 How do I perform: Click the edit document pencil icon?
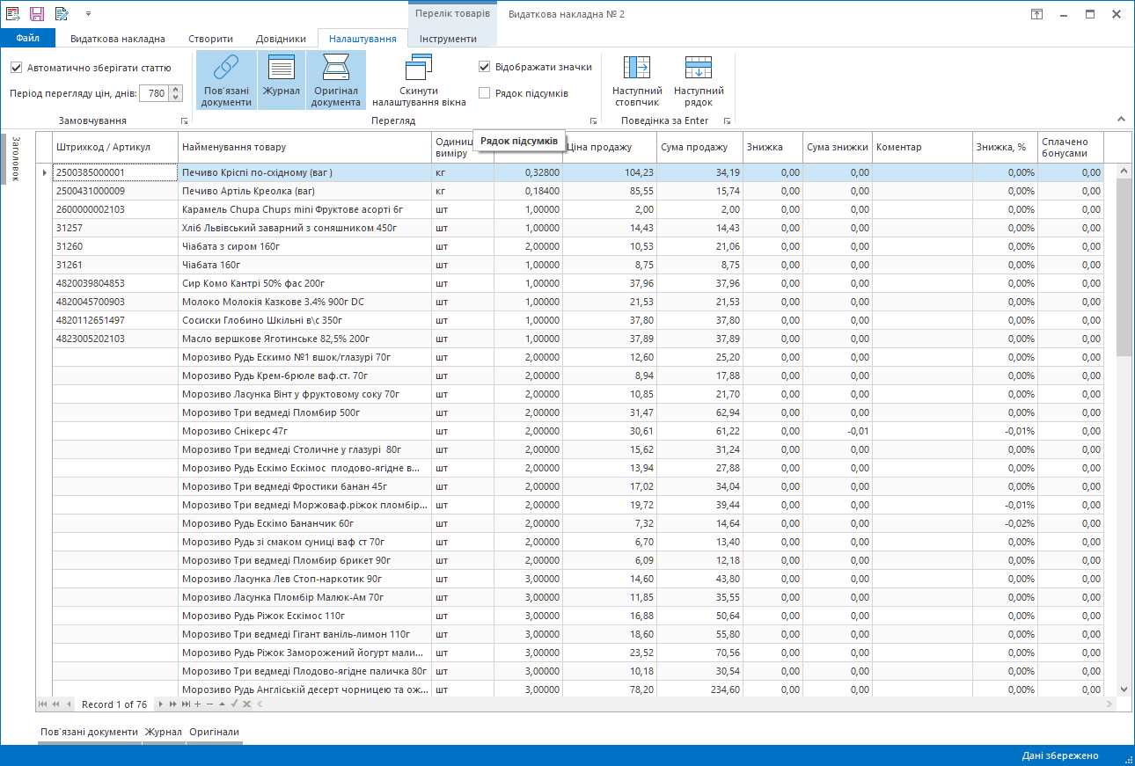tap(62, 14)
